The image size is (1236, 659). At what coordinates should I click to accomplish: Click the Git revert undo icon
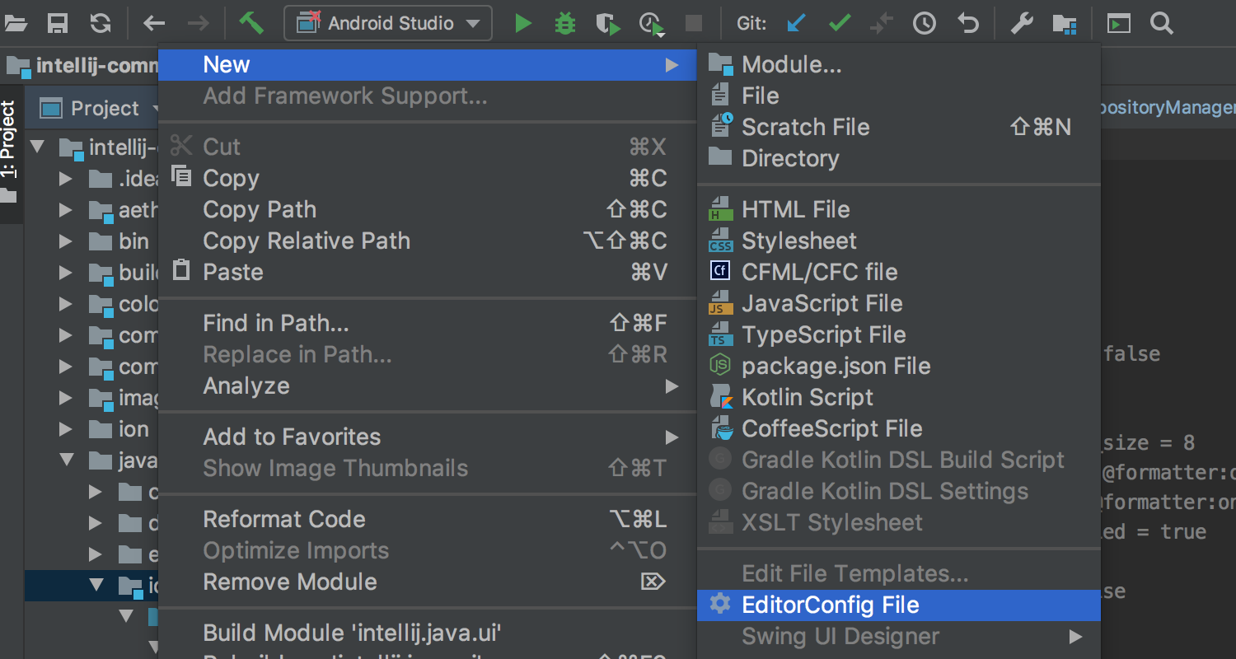tap(968, 23)
